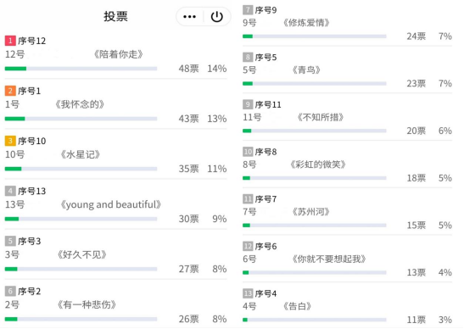Click the 48票 progress bar

pyautogui.click(x=81, y=69)
